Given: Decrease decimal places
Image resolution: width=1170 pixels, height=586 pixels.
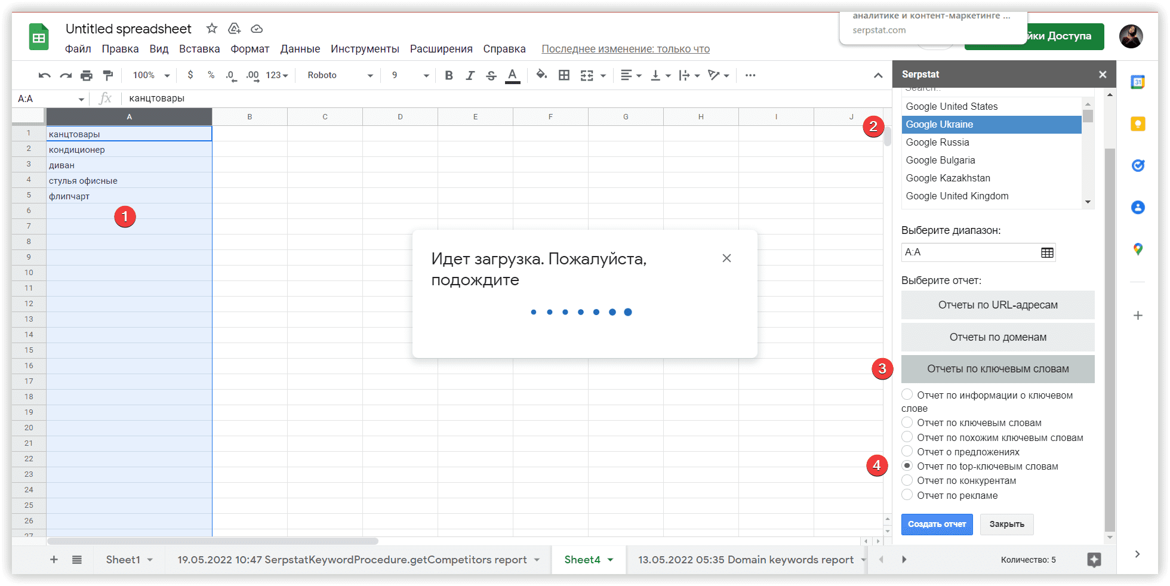Looking at the screenshot, I should 231,75.
